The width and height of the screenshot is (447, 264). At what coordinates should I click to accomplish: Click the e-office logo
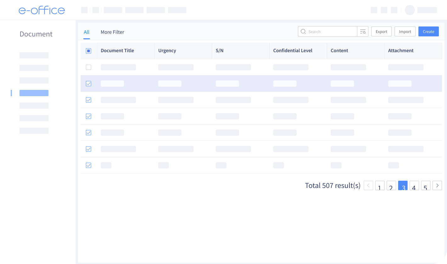pos(42,10)
